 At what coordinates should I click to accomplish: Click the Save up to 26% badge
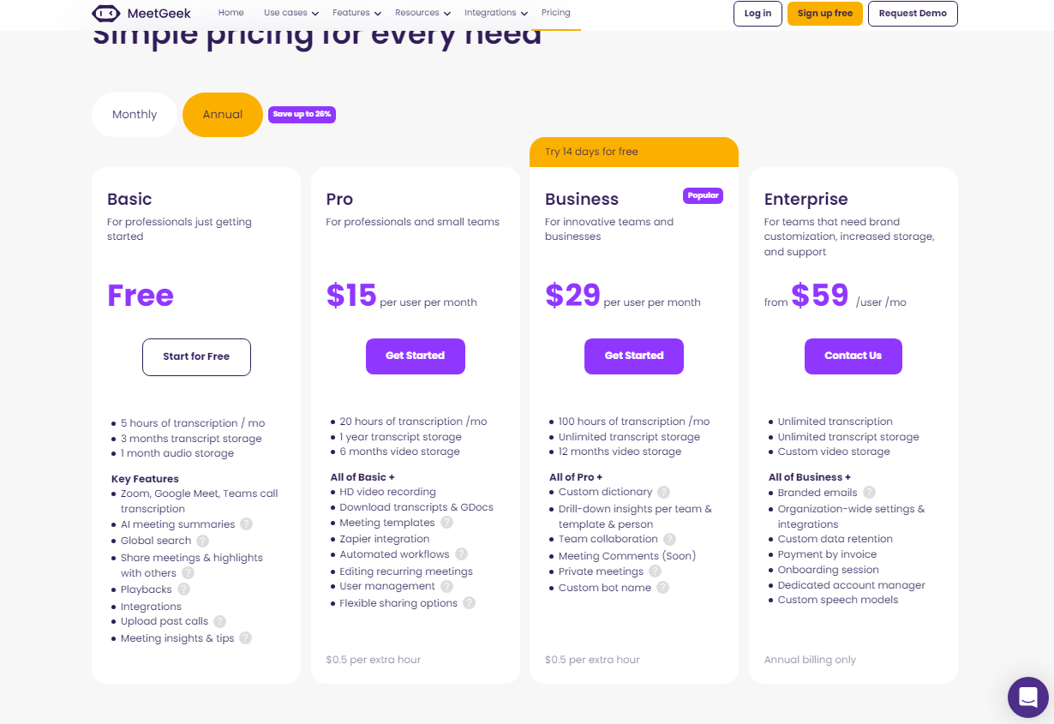tap(302, 114)
